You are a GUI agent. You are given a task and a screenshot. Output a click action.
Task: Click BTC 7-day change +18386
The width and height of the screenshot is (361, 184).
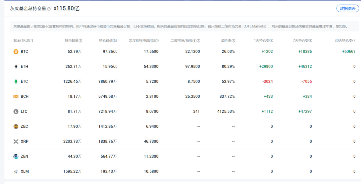(x=305, y=52)
